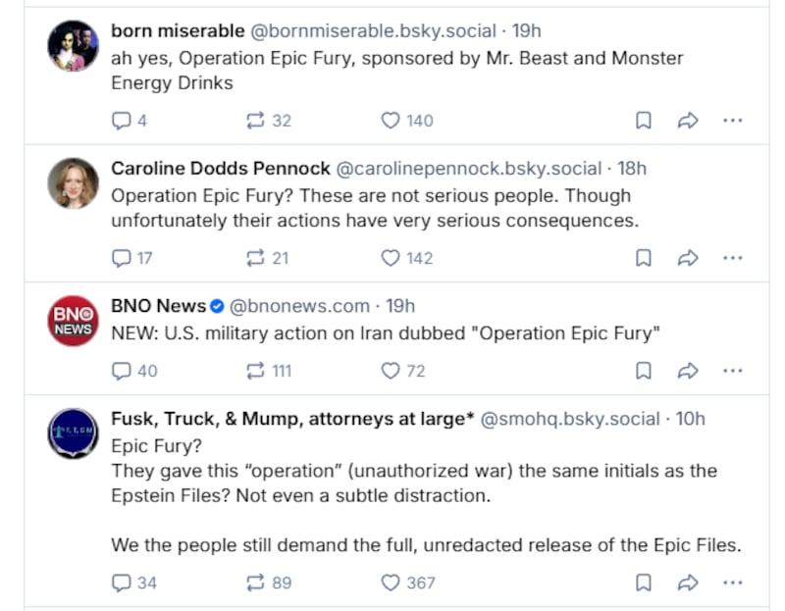Click born miserable's profile avatar

point(74,45)
